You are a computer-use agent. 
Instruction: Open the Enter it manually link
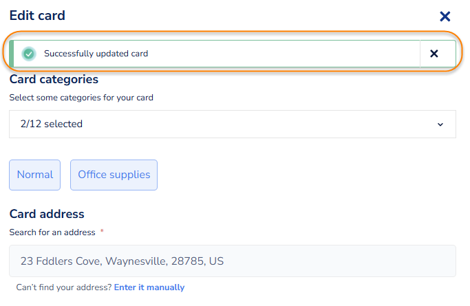149,287
